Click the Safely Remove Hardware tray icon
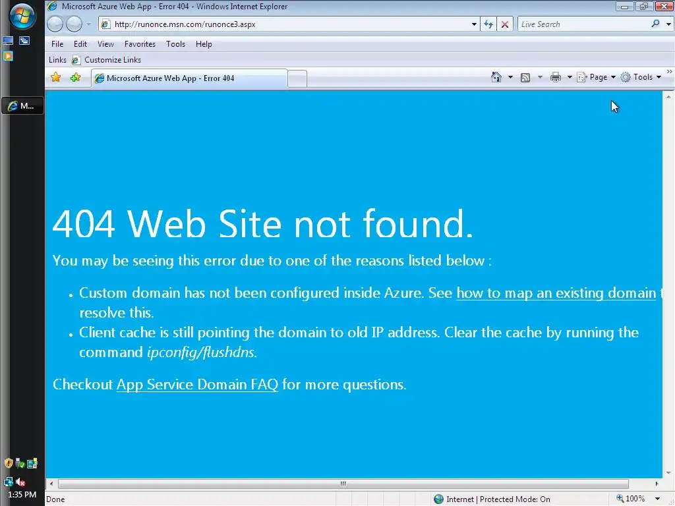 [x=20, y=463]
